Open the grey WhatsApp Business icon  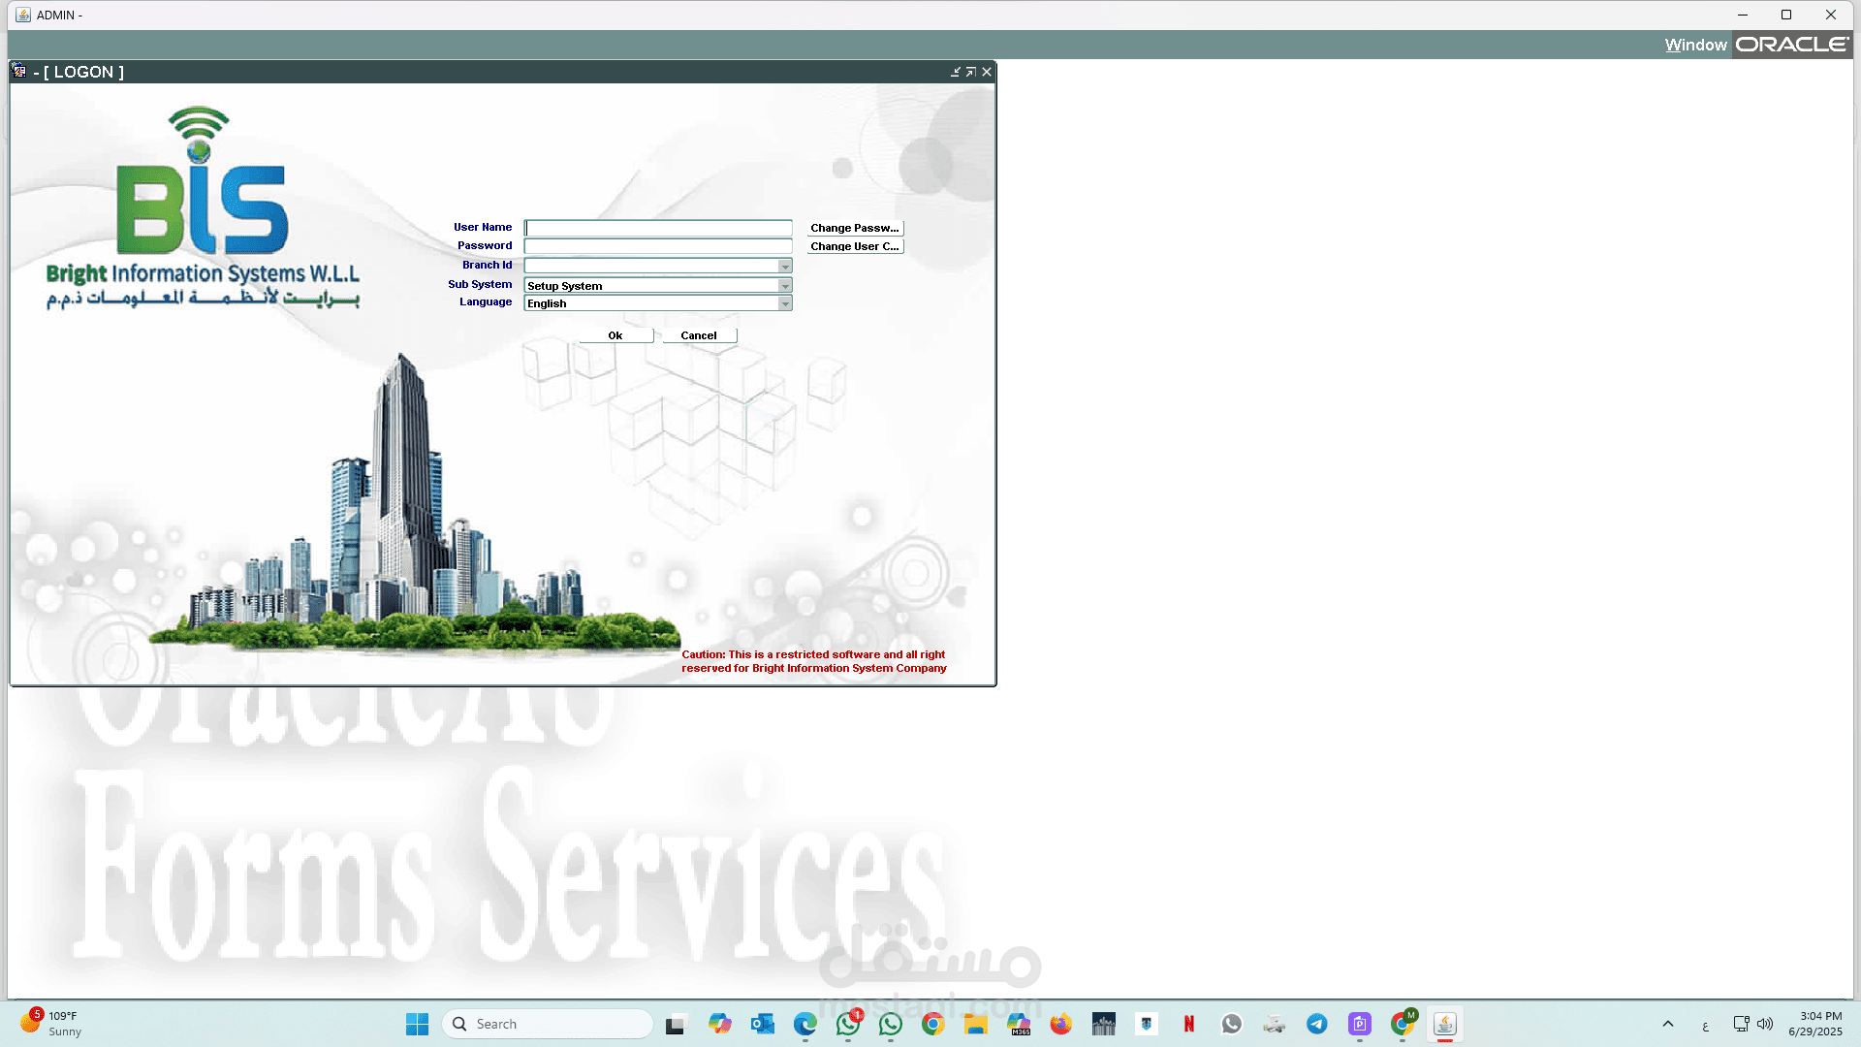(x=1232, y=1024)
